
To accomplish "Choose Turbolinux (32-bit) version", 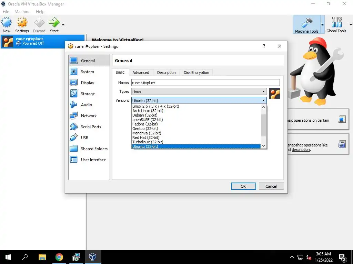I will (x=196, y=142).
